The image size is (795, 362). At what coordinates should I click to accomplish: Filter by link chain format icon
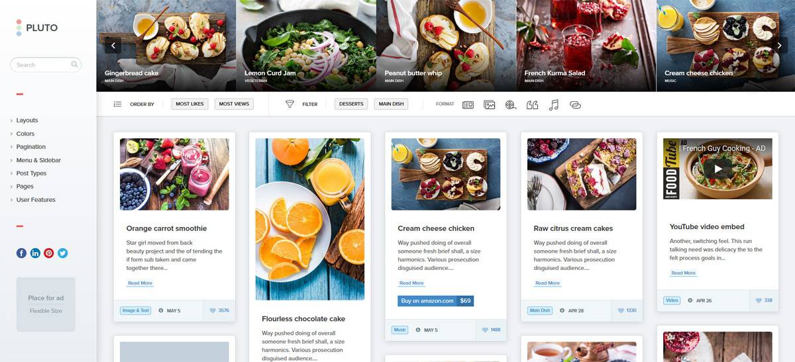click(575, 105)
